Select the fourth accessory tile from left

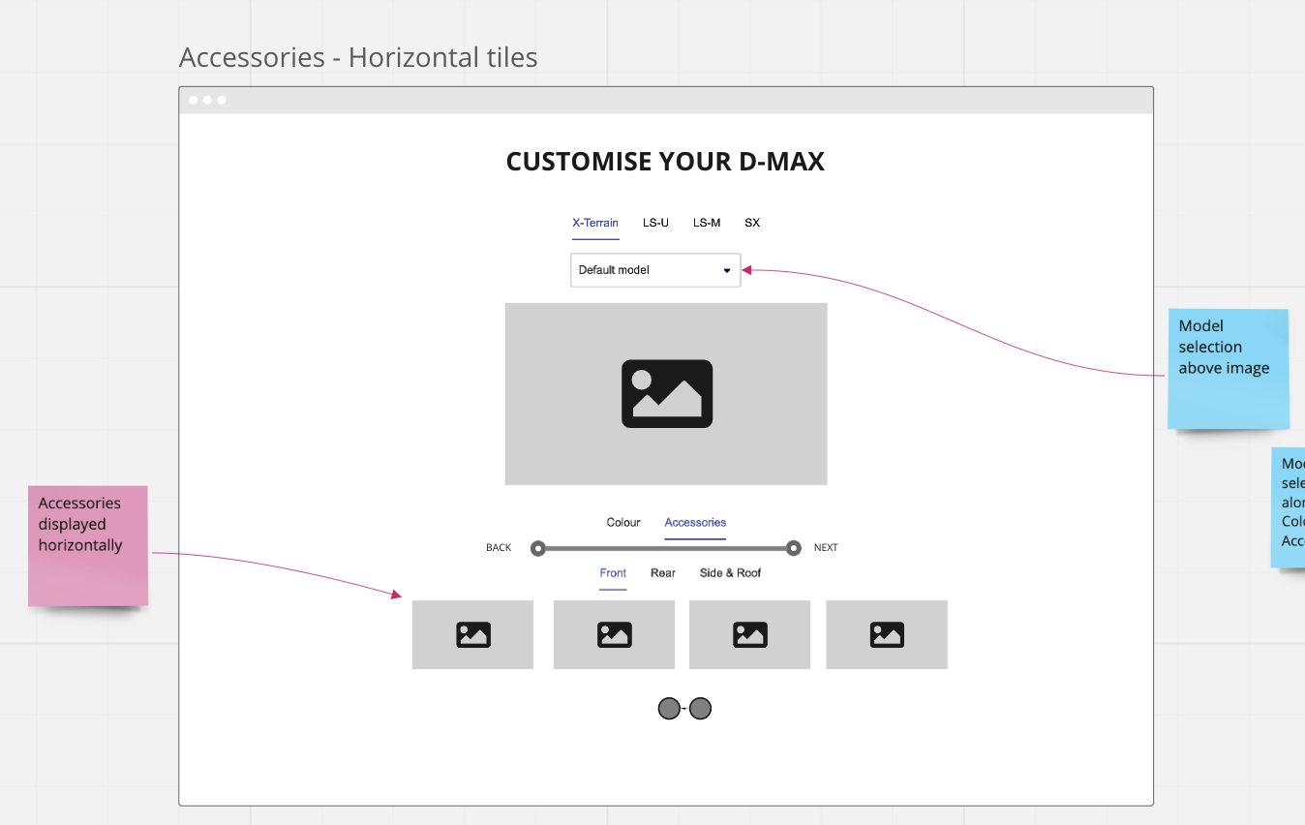pos(887,634)
